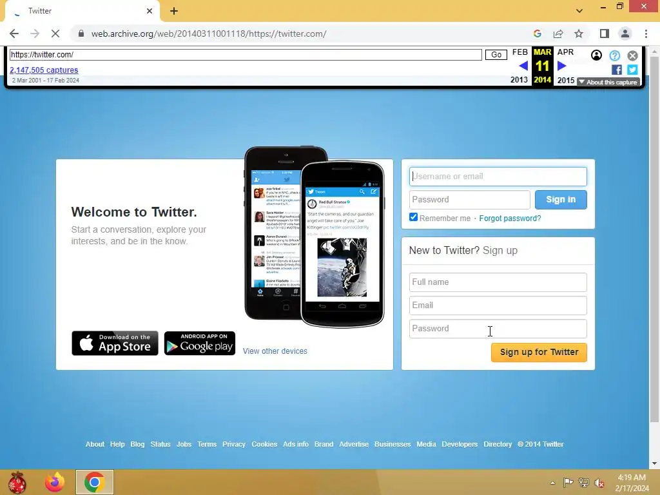This screenshot has width=660, height=495.
Task: Open the Chrome profile avatar
Action: tap(625, 34)
